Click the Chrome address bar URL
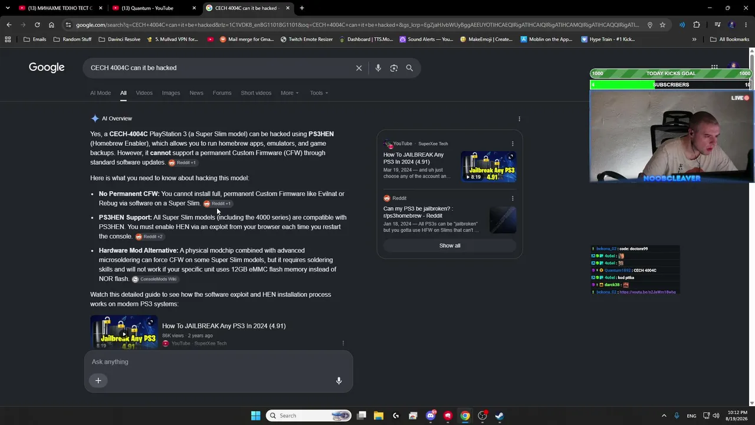Viewport: 755px width, 425px height. (357, 25)
